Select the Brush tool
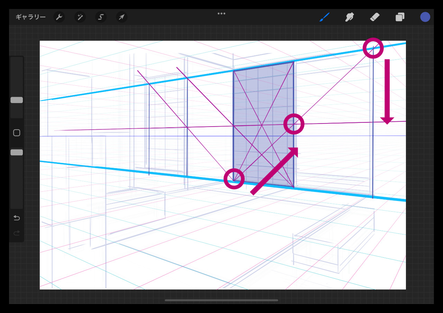 pyautogui.click(x=324, y=17)
